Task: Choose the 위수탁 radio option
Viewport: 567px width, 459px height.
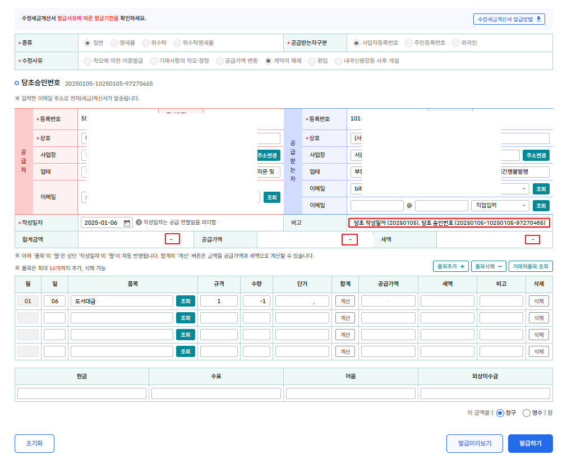Action: (146, 43)
